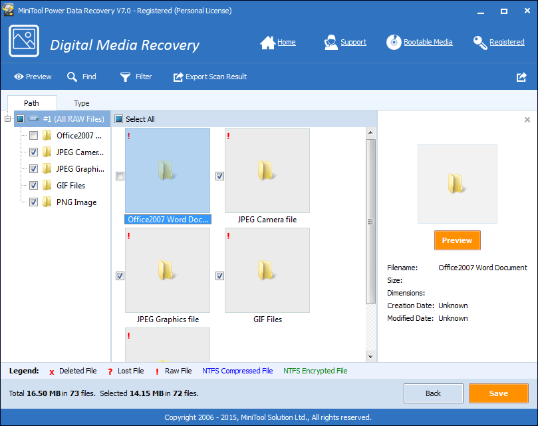Click the PNG Image folder icon in tree
Image resolution: width=538 pixels, height=426 pixels.
47,202
